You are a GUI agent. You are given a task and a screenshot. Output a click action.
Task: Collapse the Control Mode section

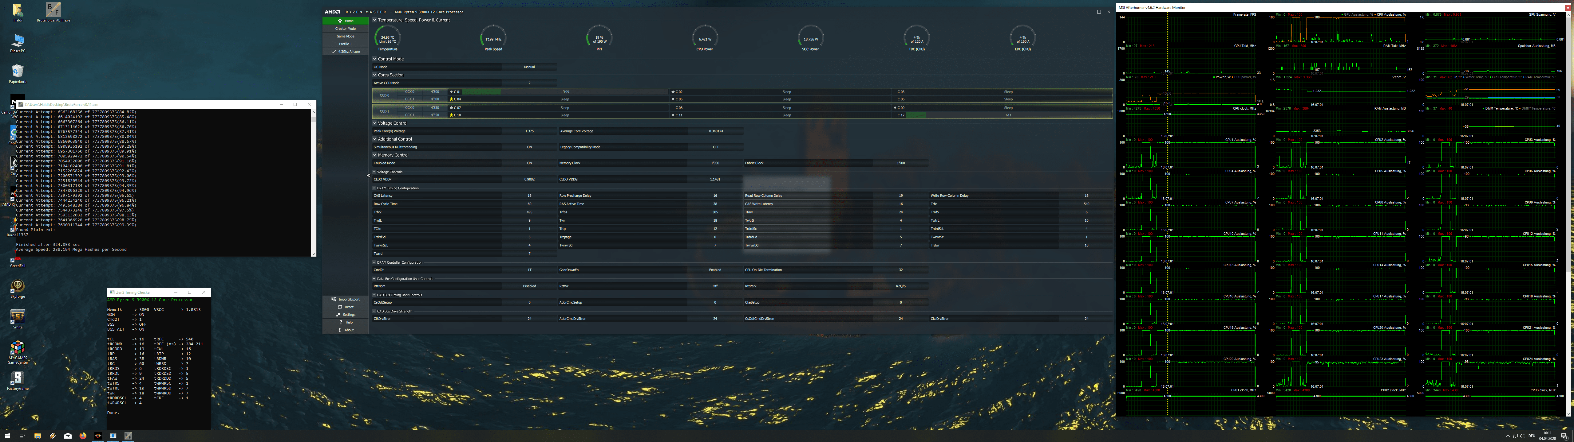click(x=374, y=59)
